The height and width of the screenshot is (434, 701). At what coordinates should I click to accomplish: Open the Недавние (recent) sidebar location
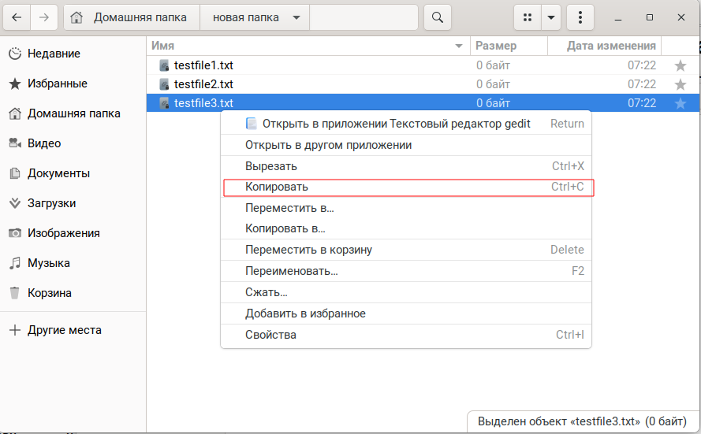click(54, 54)
